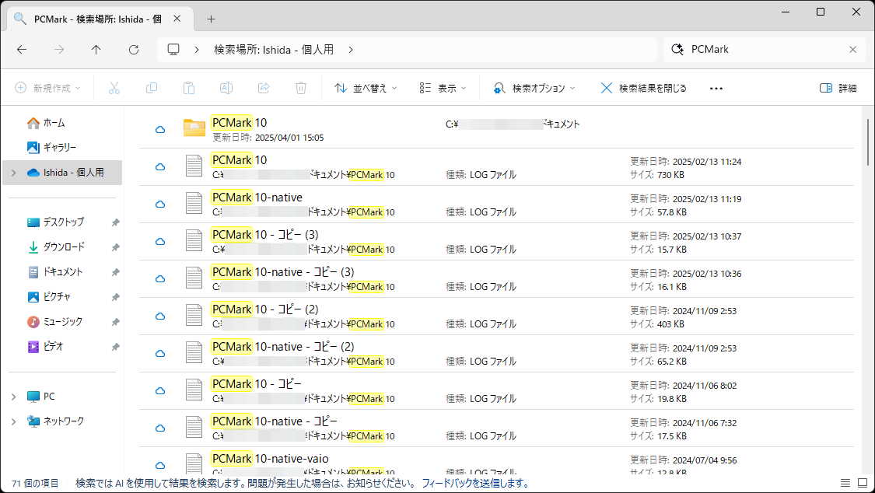The image size is (875, 493).
Task: Open the 検索オプション dropdown
Action: point(534,88)
